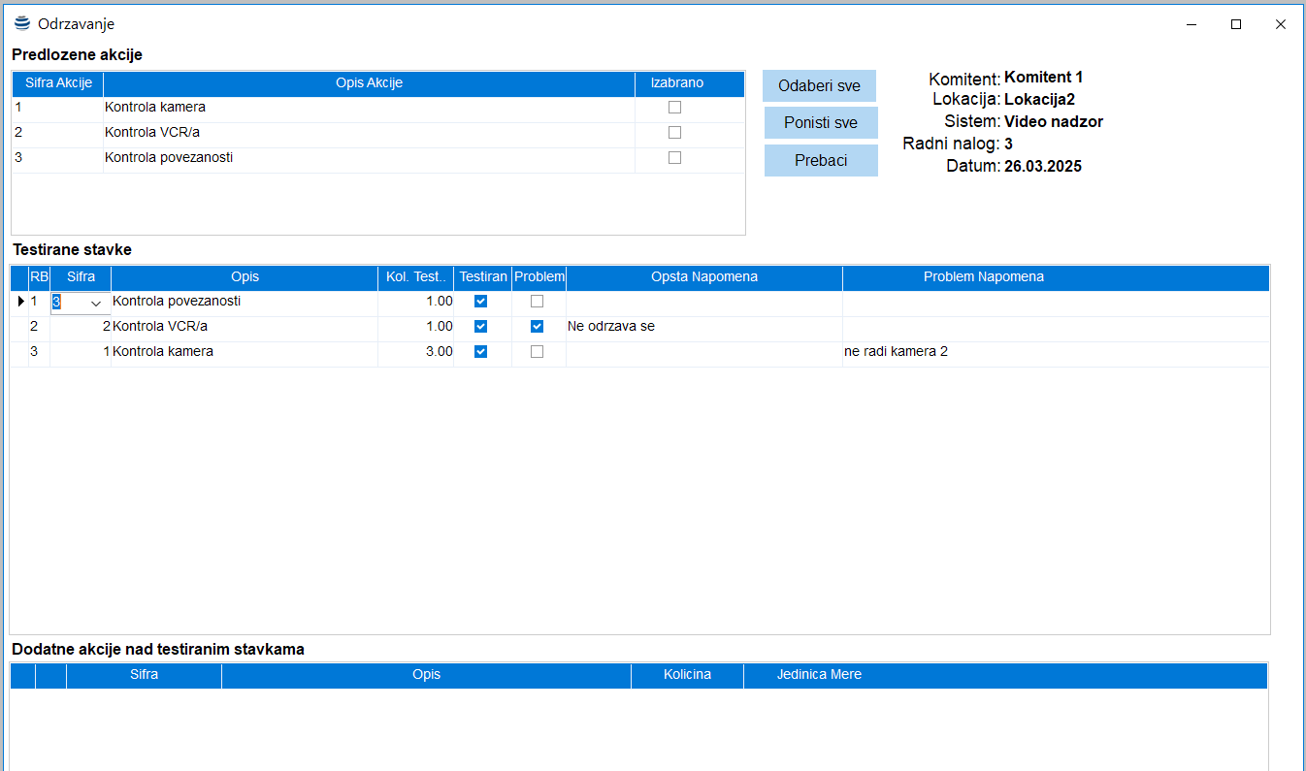The image size is (1306, 771).
Task: Click the Prebaci button
Action: pos(821,161)
